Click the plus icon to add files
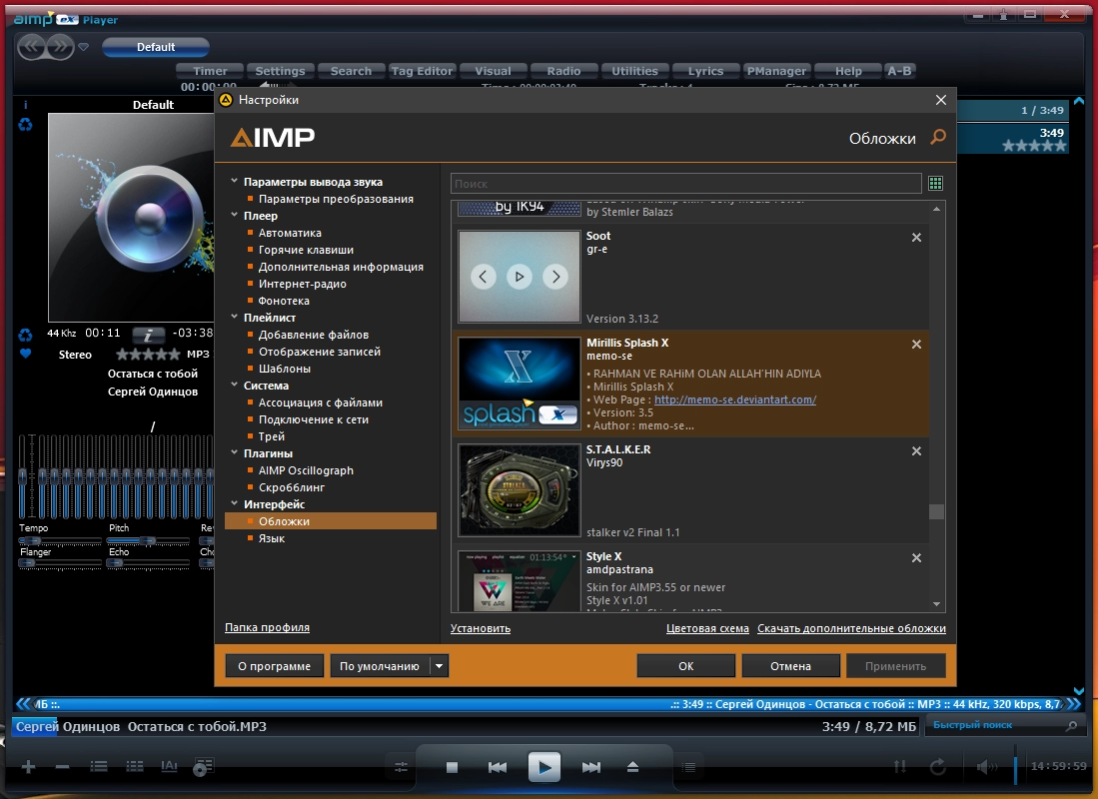 29,767
